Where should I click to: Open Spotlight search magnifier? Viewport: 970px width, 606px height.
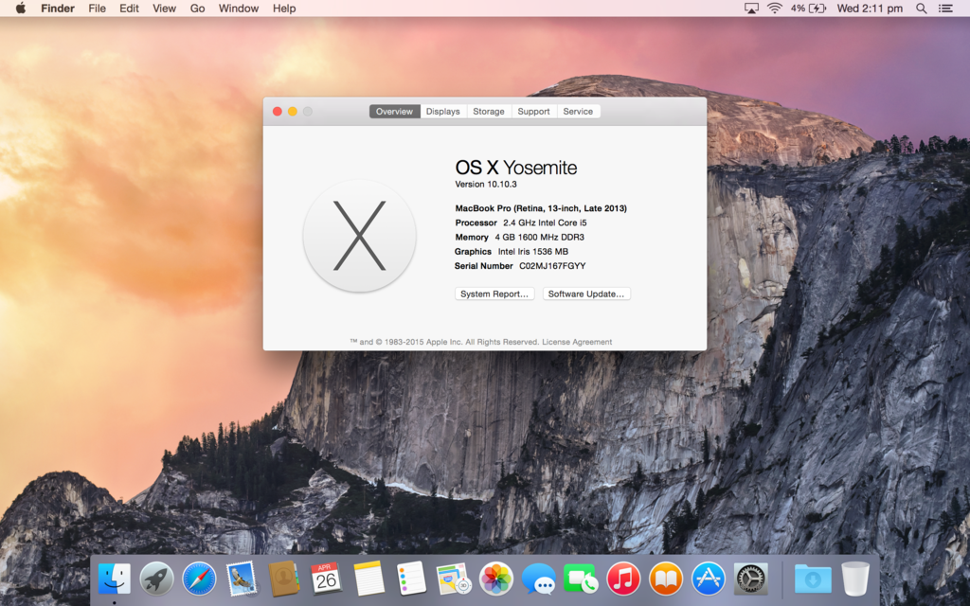click(x=921, y=8)
